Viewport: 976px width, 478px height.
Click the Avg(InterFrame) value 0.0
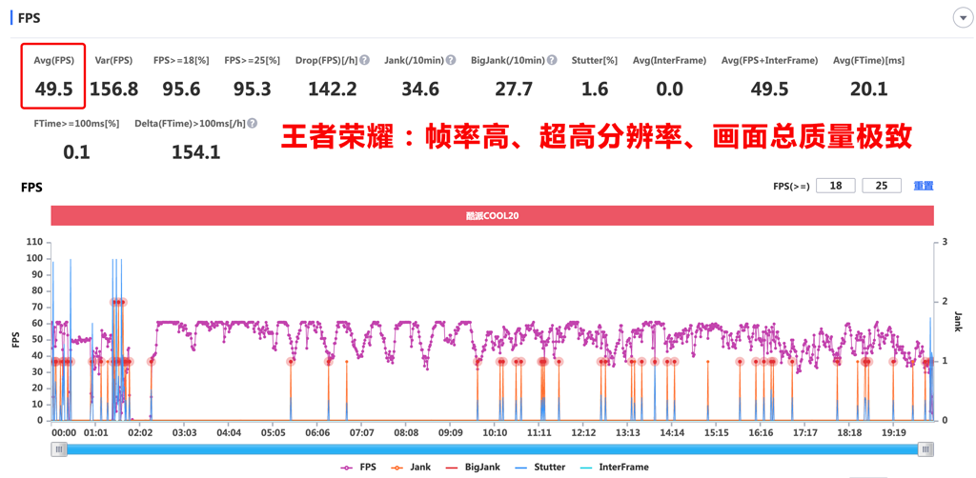(x=669, y=90)
